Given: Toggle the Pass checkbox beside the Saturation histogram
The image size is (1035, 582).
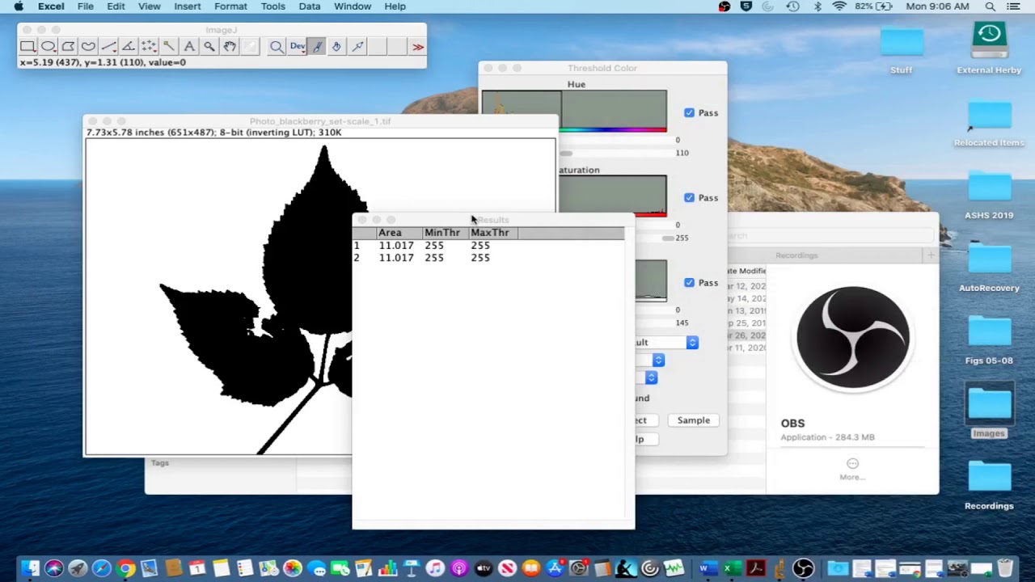Looking at the screenshot, I should [689, 198].
